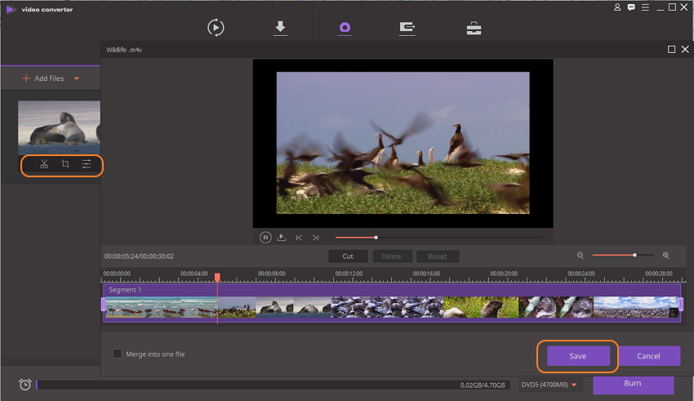Zoom out the timeline
The height and width of the screenshot is (401, 694).
point(581,256)
